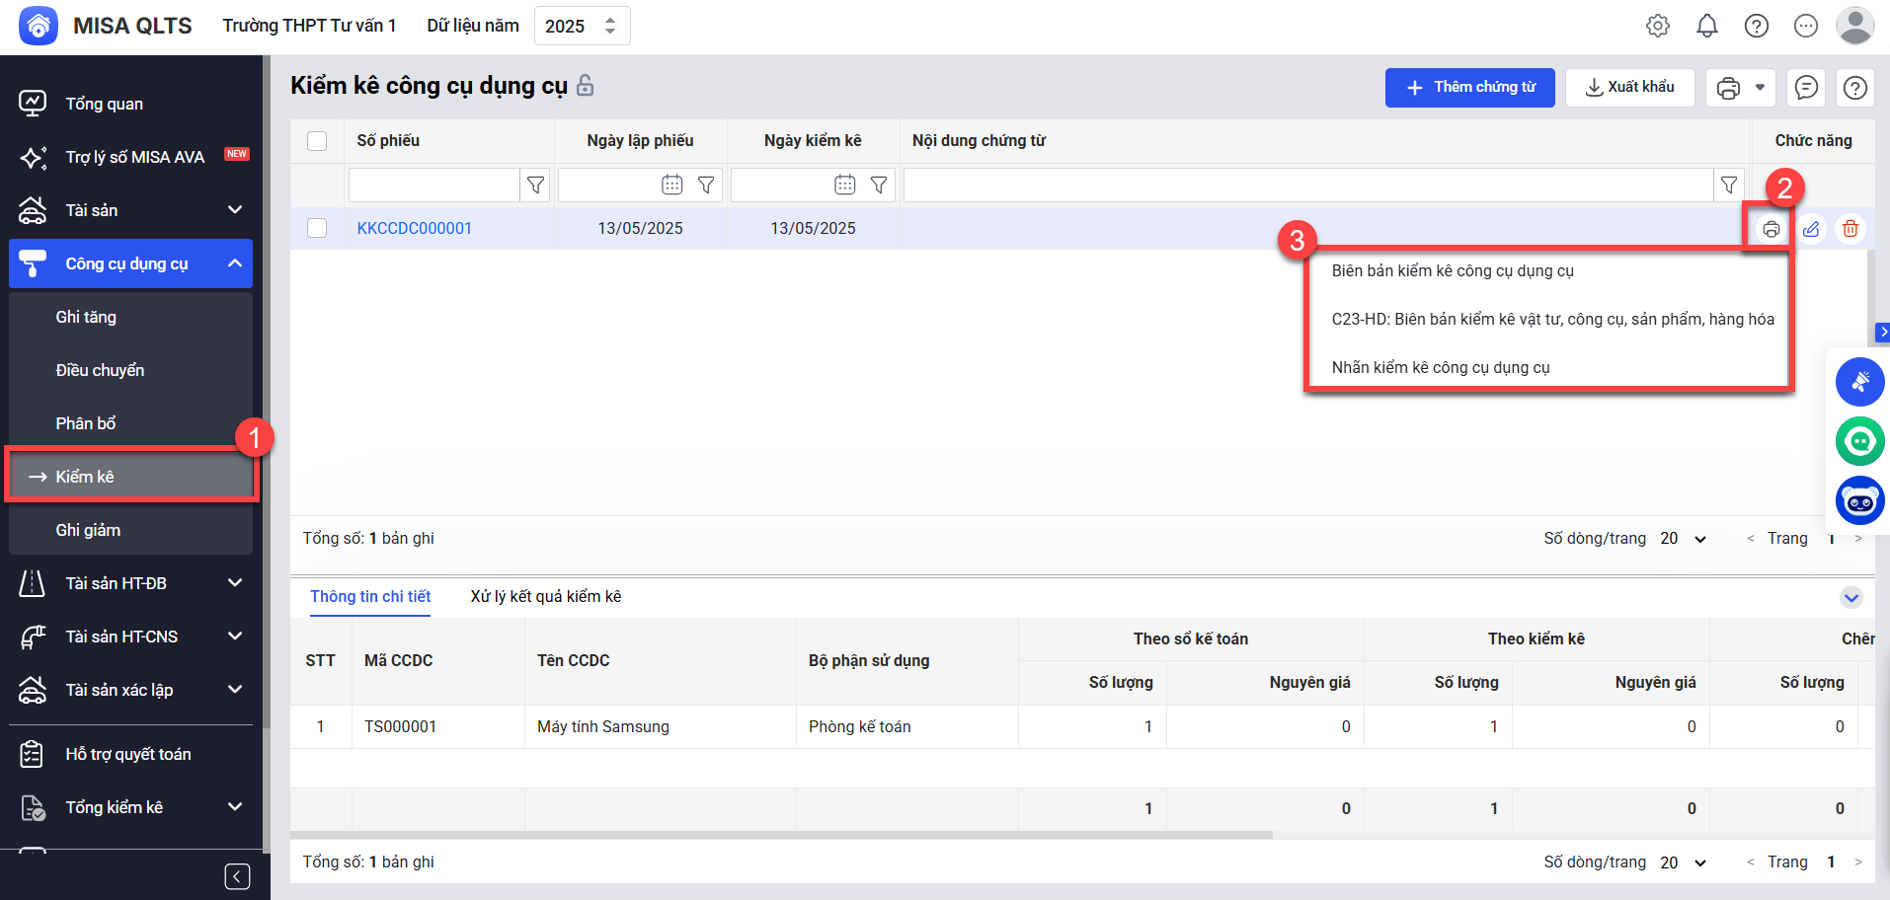The image size is (1890, 900).
Task: Select all rows with the header checkbox
Action: coord(317,141)
